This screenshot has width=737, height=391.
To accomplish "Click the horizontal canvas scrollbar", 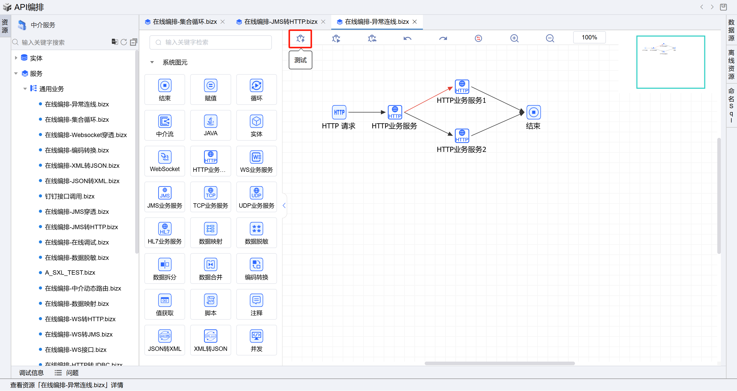I will 499,364.
